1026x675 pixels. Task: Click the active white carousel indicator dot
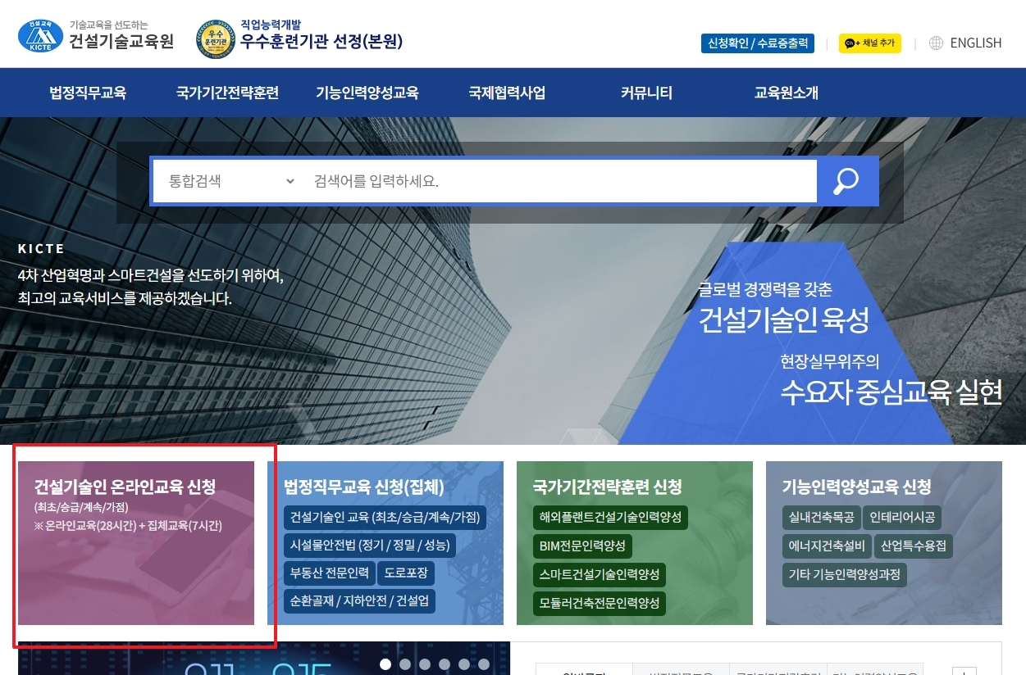(x=385, y=664)
